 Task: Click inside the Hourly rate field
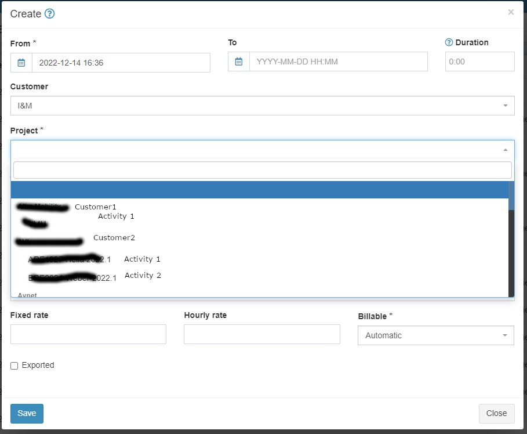[262, 334]
